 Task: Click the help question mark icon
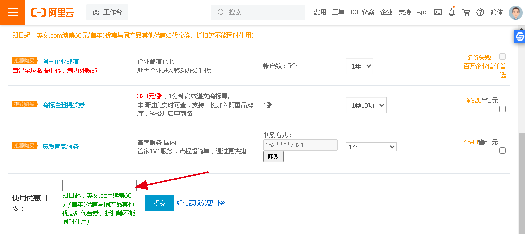click(480, 12)
